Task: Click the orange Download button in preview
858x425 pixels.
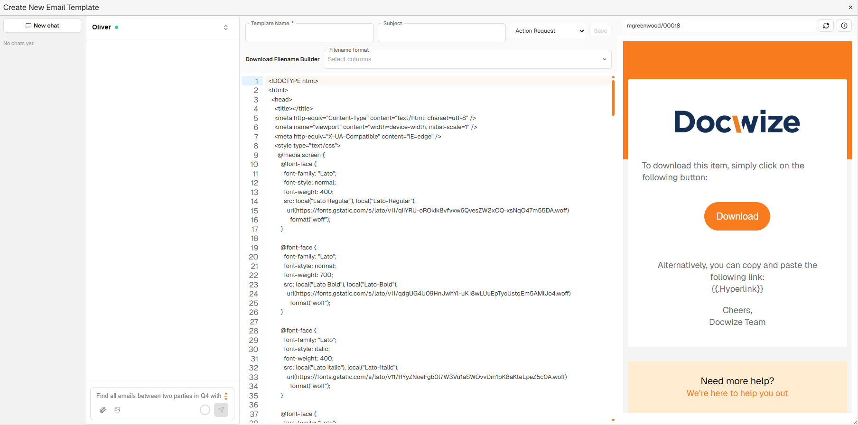Action: [737, 216]
